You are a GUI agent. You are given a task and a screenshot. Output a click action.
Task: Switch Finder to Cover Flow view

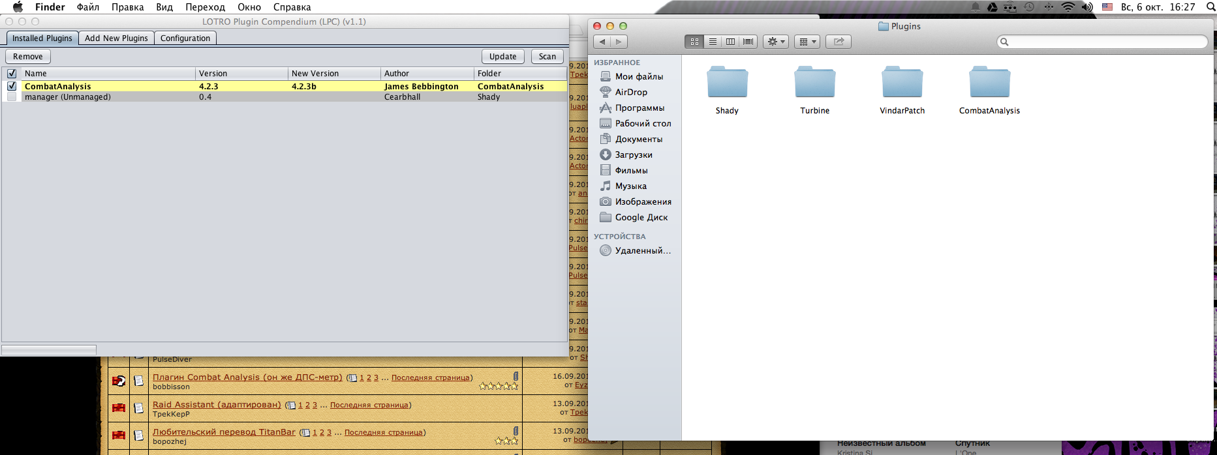coord(748,42)
